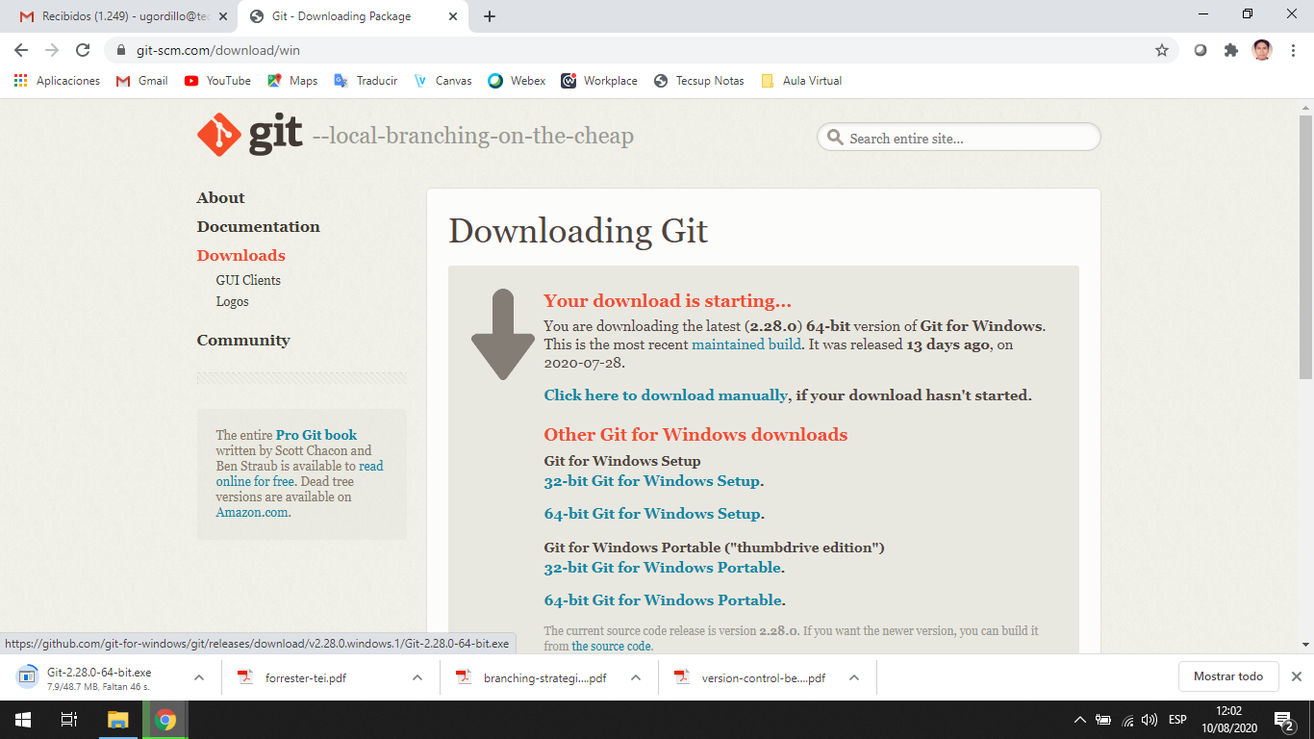Image resolution: width=1314 pixels, height=739 pixels.
Task: Click the site lock icon in address bar
Action: (x=121, y=50)
